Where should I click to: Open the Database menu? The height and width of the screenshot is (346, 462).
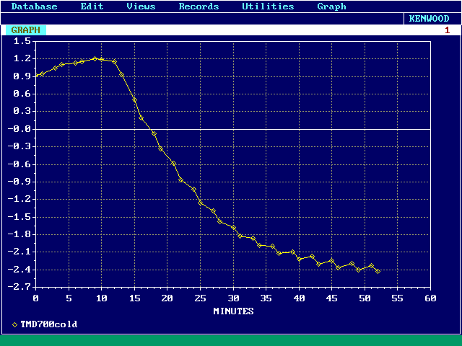click(x=35, y=6)
